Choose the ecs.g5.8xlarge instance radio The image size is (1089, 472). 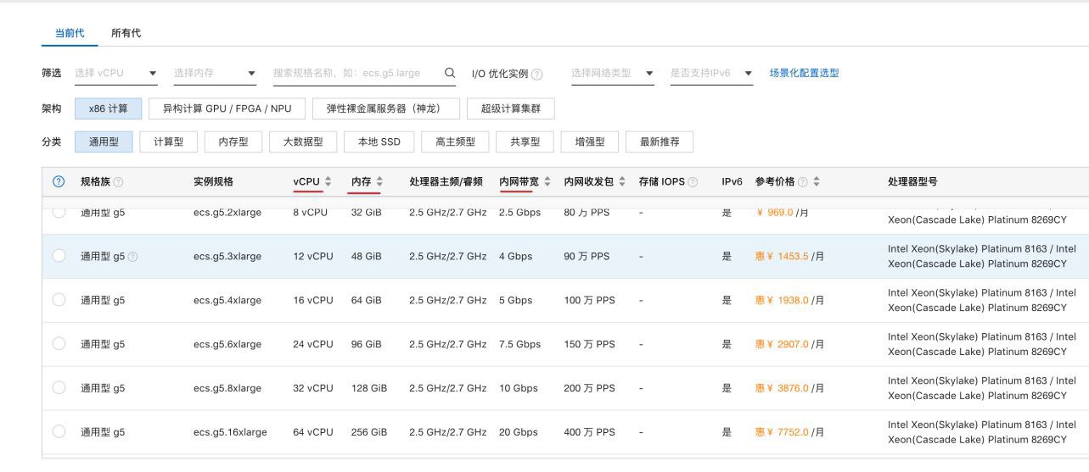pos(59,388)
